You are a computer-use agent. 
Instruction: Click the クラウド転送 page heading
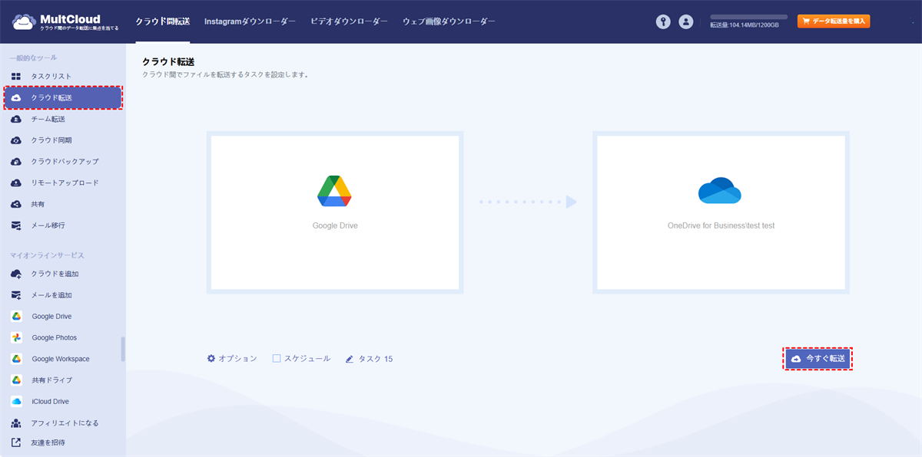click(168, 61)
